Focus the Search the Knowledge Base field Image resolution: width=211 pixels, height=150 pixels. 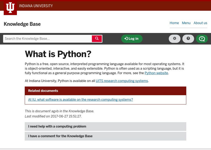tap(47, 39)
